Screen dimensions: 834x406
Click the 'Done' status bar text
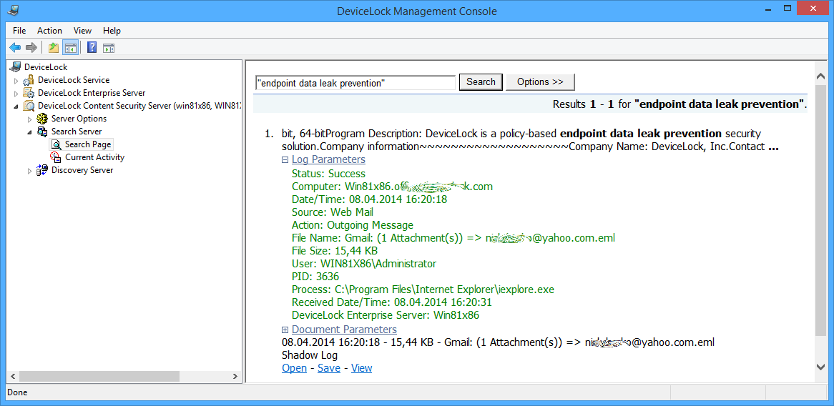18,392
